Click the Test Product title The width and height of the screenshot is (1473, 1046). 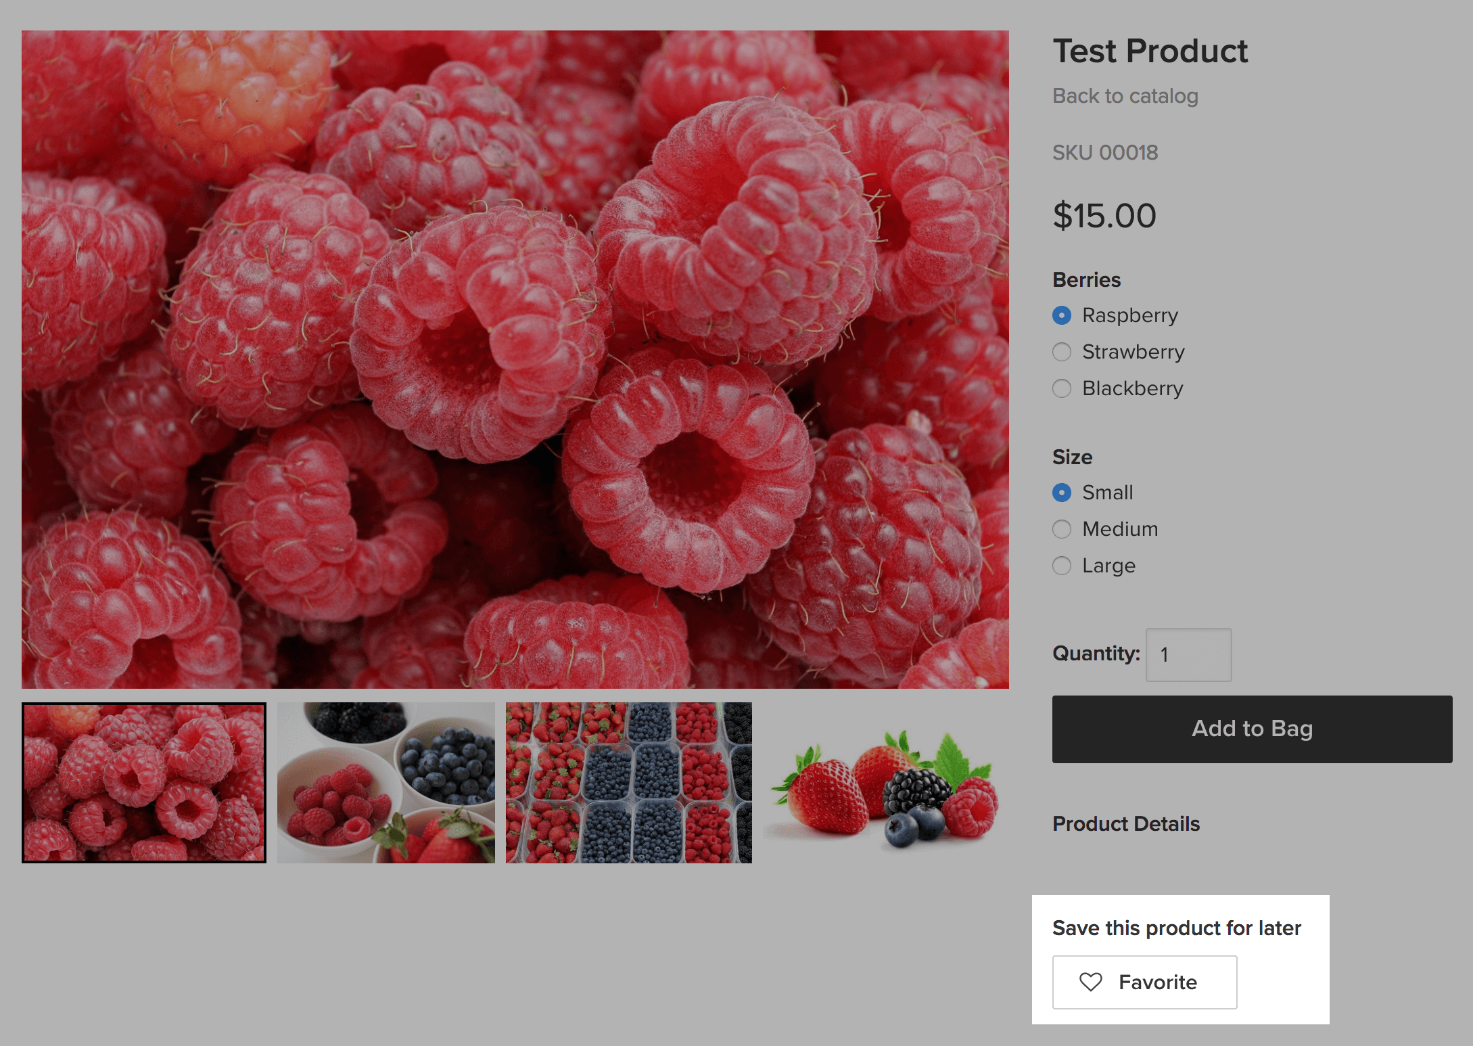pyautogui.click(x=1150, y=51)
